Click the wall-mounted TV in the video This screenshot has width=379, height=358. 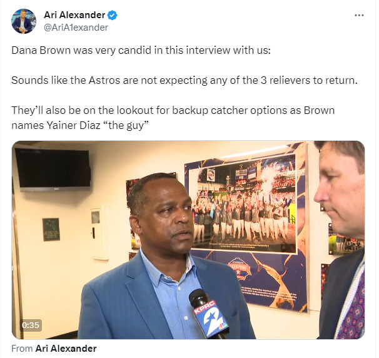[x=53, y=170]
